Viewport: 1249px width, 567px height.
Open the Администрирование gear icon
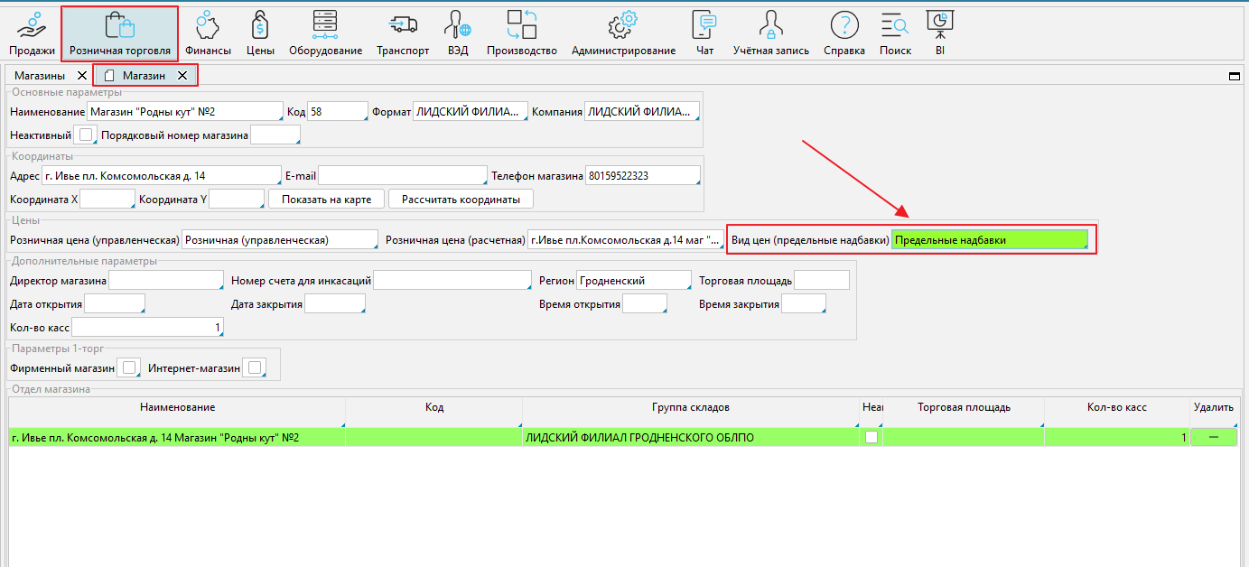pos(623,25)
